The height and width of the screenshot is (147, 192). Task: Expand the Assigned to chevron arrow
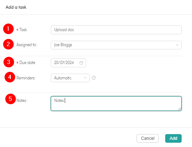pyautogui.click(x=177, y=45)
